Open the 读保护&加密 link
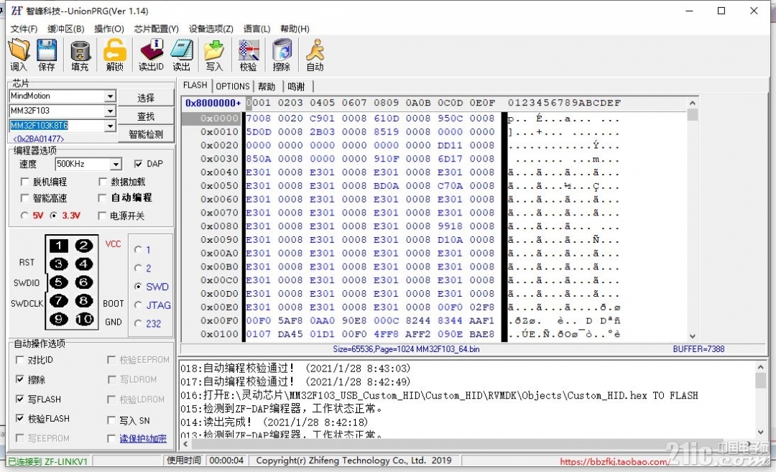 click(x=142, y=439)
